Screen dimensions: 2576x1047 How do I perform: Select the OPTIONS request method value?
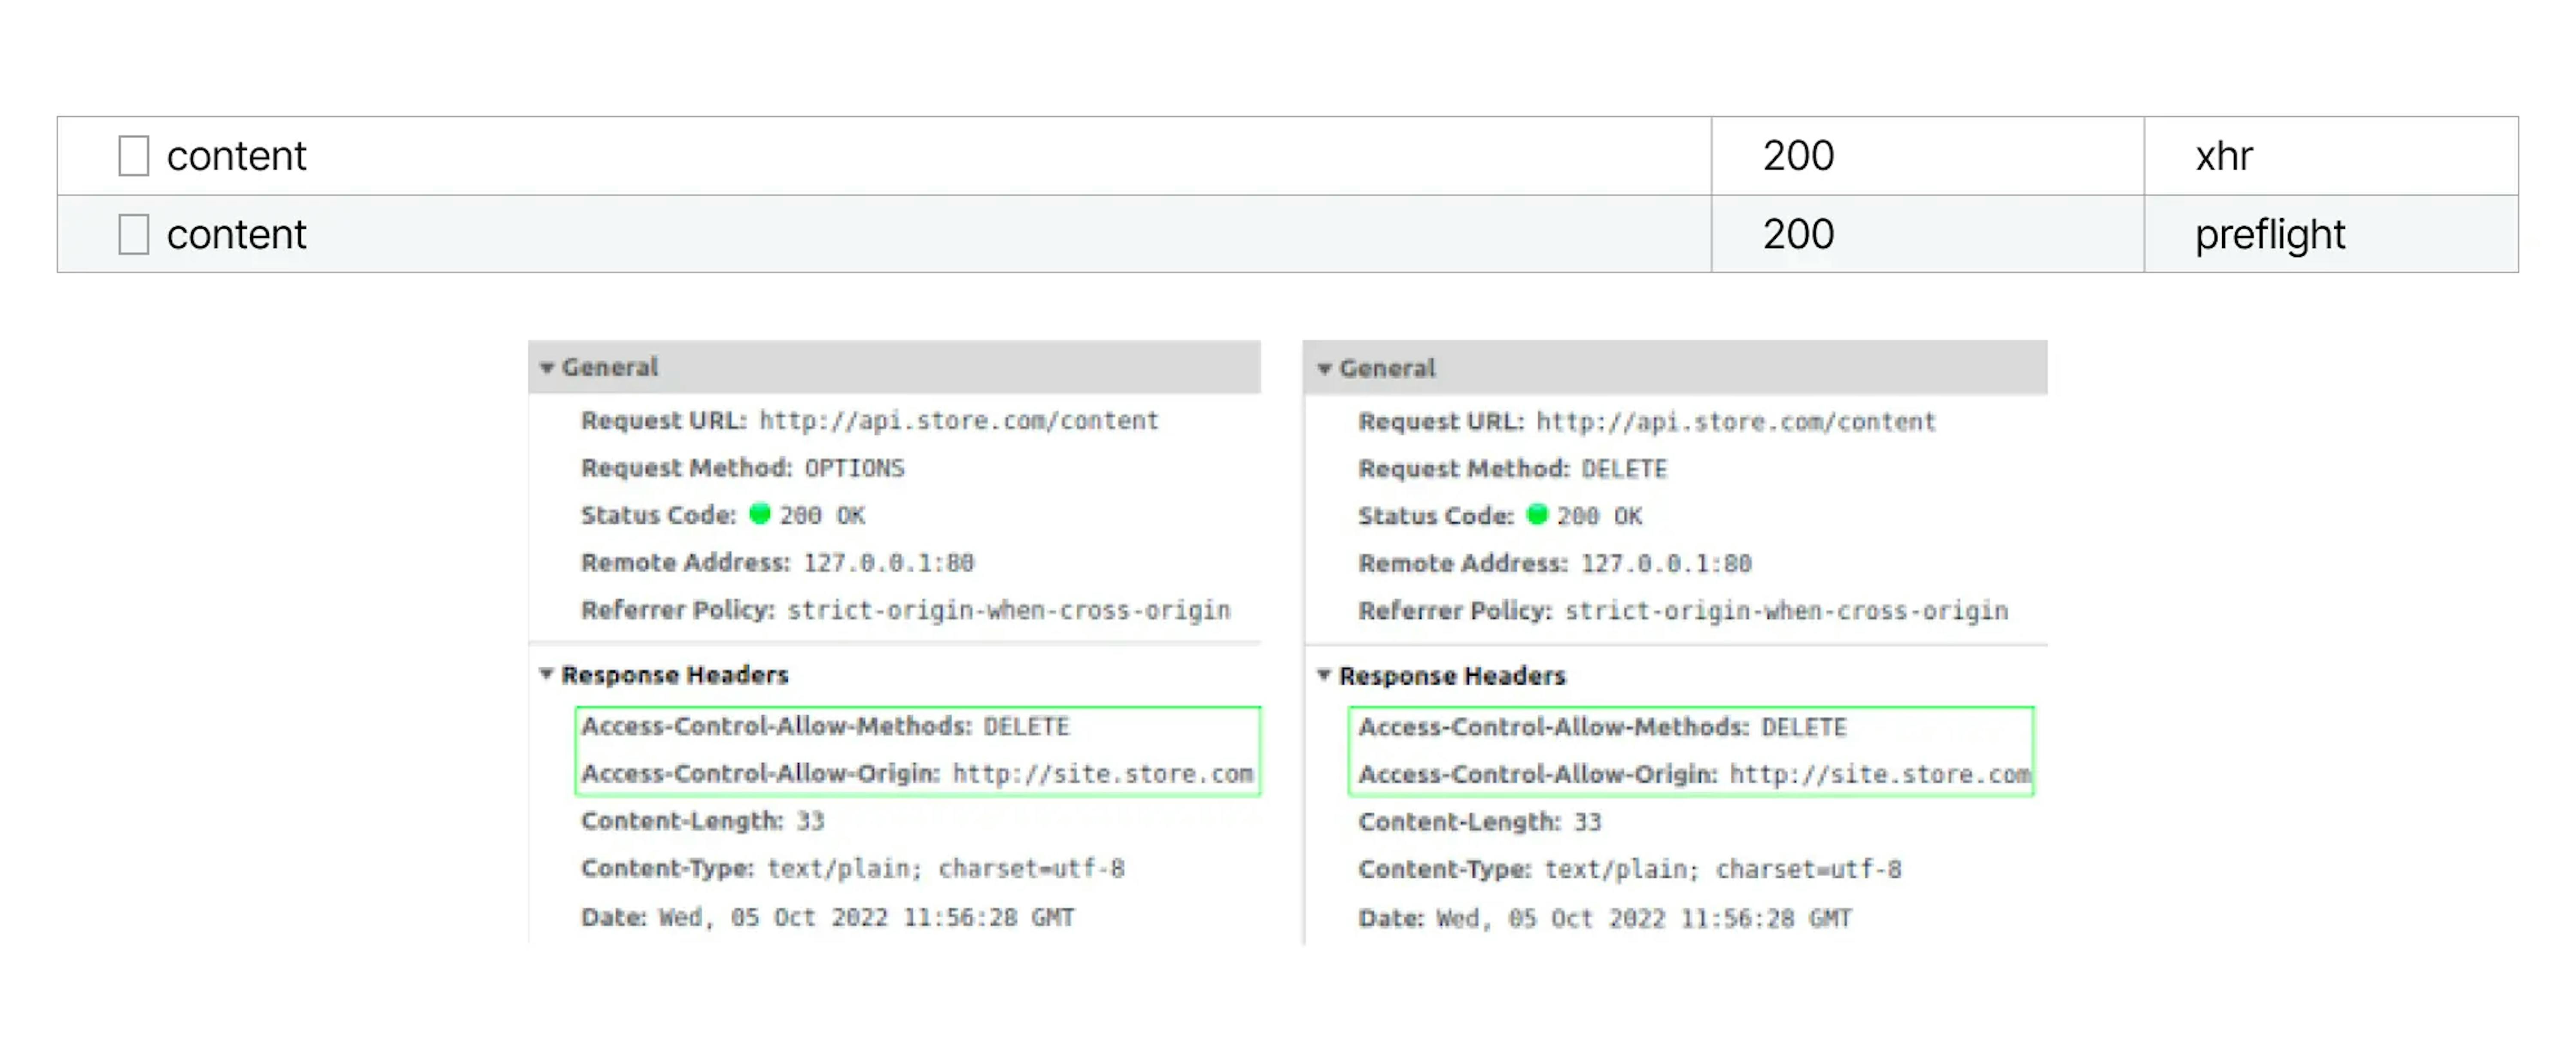855,468
